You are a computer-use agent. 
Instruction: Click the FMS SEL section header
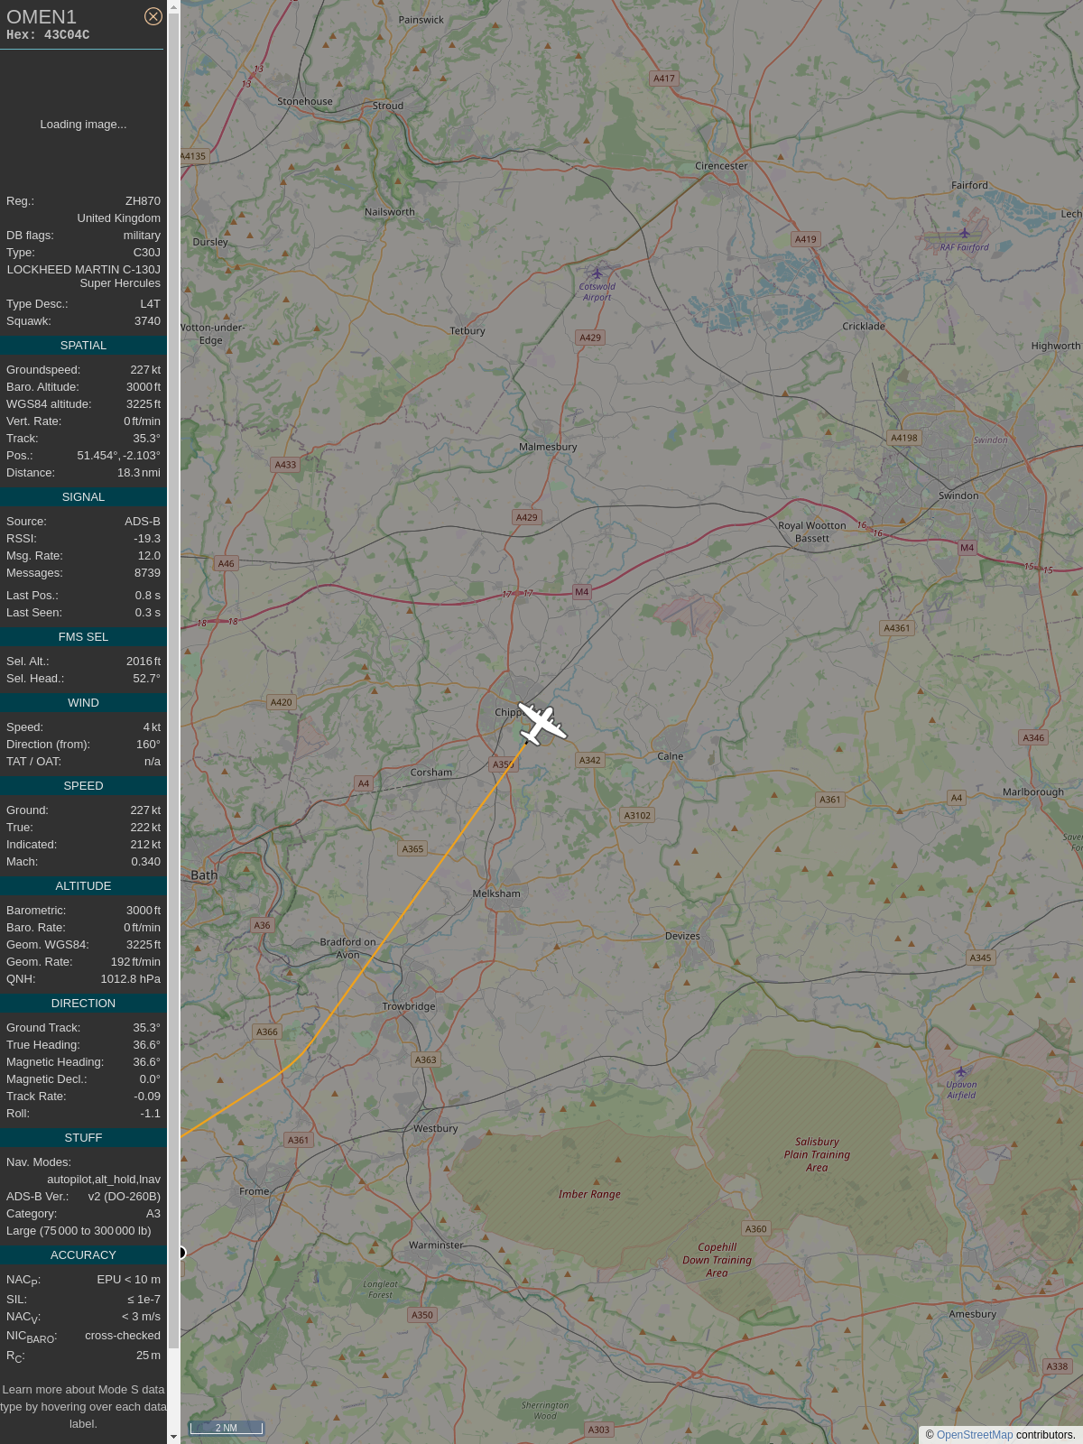83,637
